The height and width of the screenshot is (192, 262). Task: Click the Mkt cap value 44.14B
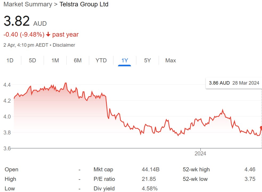coord(150,169)
